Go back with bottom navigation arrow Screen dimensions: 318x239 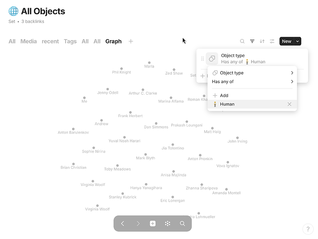click(122, 223)
